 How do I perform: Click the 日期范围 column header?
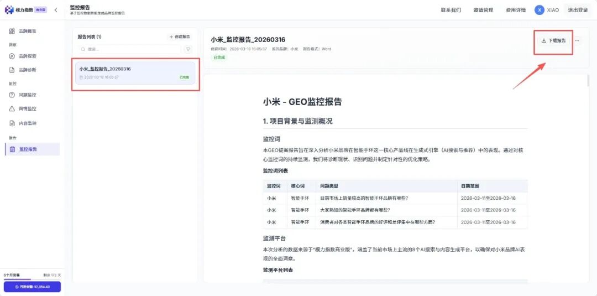[x=470, y=186]
